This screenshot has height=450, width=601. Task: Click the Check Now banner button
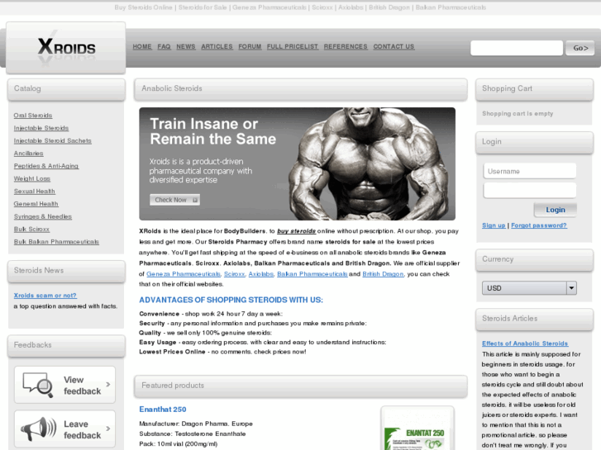(174, 200)
